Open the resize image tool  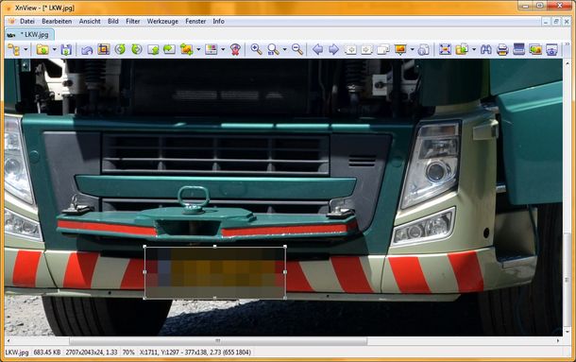[187, 49]
